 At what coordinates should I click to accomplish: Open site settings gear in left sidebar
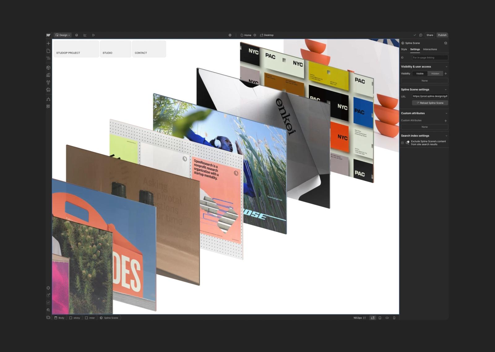point(48,288)
